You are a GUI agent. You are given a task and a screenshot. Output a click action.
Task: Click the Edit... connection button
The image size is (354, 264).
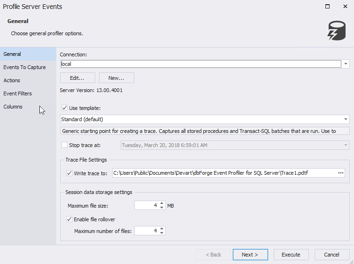point(77,78)
